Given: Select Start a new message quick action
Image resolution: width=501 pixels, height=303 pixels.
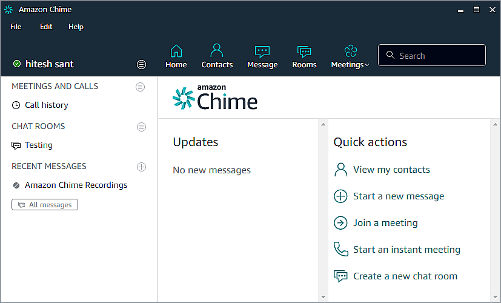Looking at the screenshot, I should (x=399, y=196).
